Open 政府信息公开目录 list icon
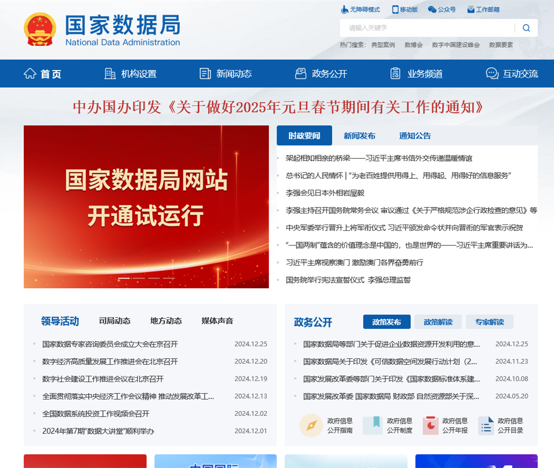The height and width of the screenshot is (468, 554). pyautogui.click(x=486, y=425)
